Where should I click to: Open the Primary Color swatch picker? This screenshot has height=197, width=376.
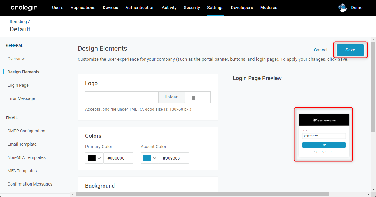[x=92, y=158]
